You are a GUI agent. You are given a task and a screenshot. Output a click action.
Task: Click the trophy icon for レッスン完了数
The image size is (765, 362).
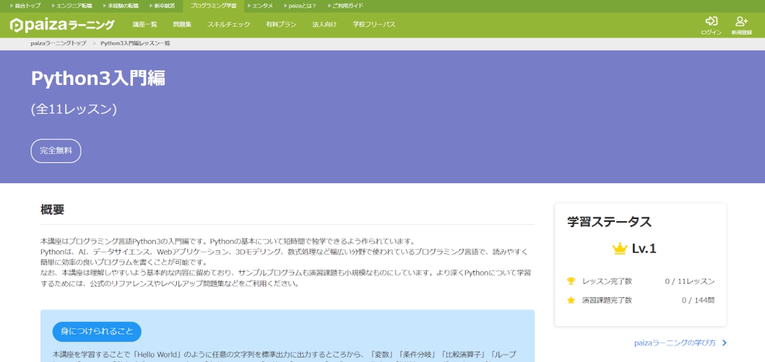571,281
